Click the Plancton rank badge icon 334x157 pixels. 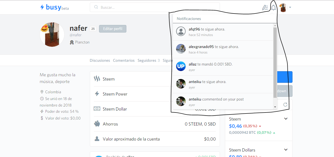tap(72, 42)
